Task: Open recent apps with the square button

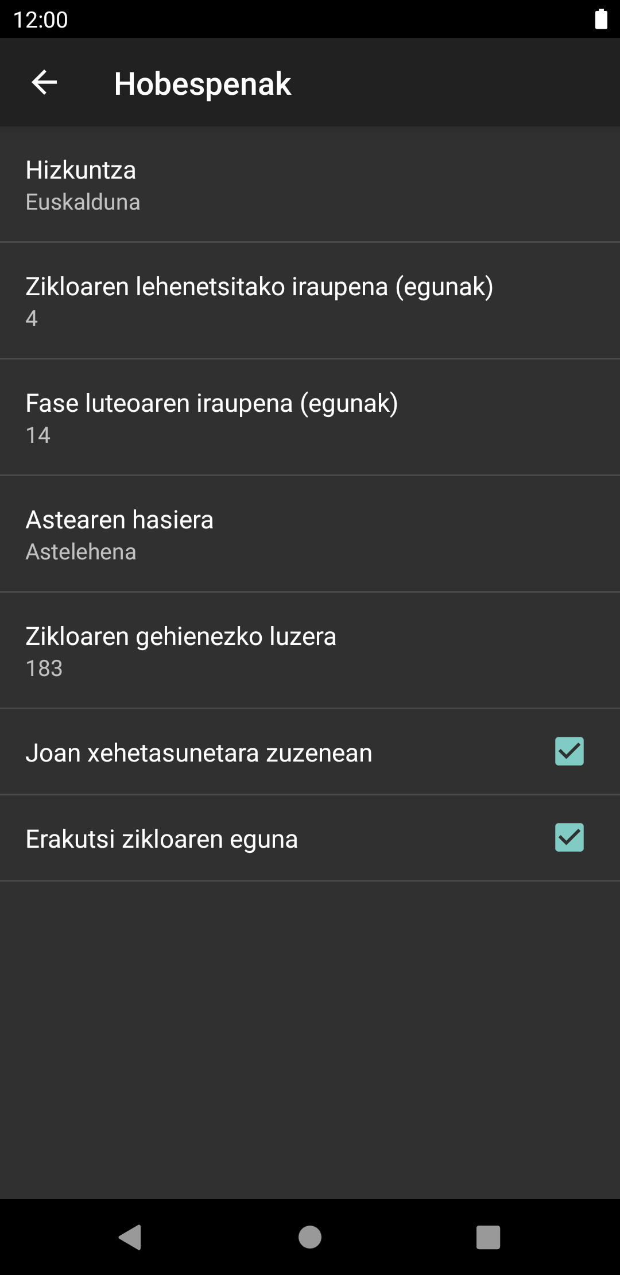Action: coord(488,1237)
